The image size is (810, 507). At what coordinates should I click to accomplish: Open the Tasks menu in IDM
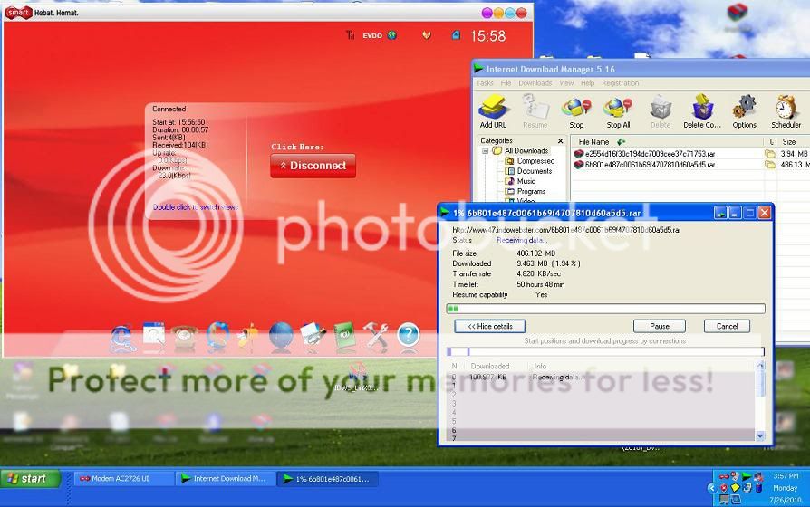[485, 83]
